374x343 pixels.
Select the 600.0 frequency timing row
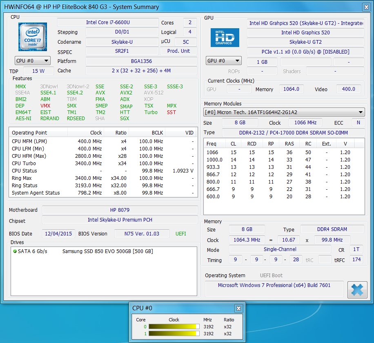coord(284,197)
